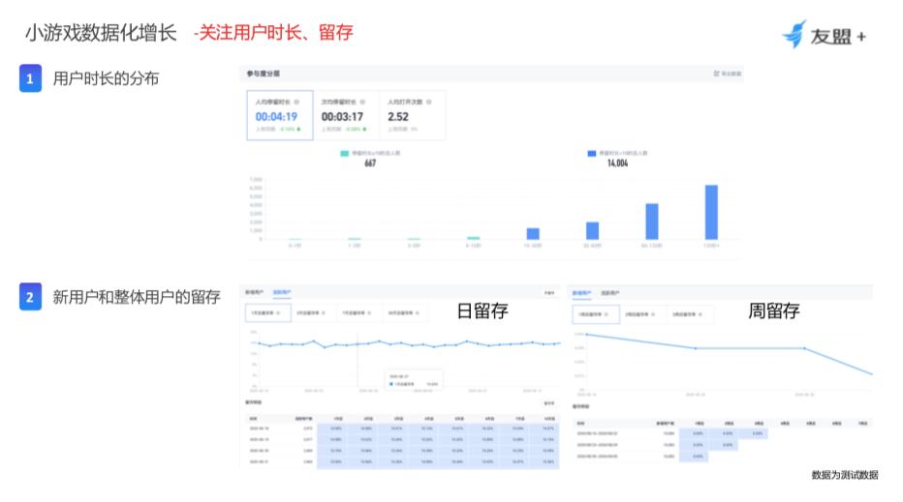Click the 周留存 label text
Image resolution: width=903 pixels, height=502 pixels.
click(x=774, y=311)
